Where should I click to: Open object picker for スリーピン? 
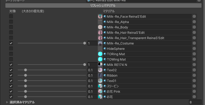[x=194, y=86]
